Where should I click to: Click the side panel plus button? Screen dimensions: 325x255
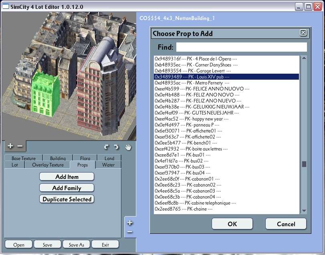click(130, 223)
